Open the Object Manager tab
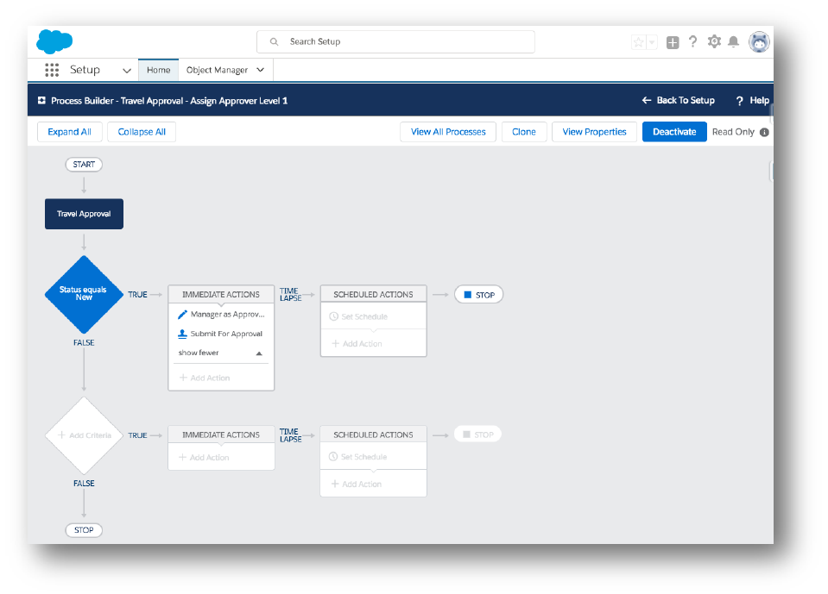Image resolution: width=828 pixels, height=594 pixels. click(x=217, y=70)
